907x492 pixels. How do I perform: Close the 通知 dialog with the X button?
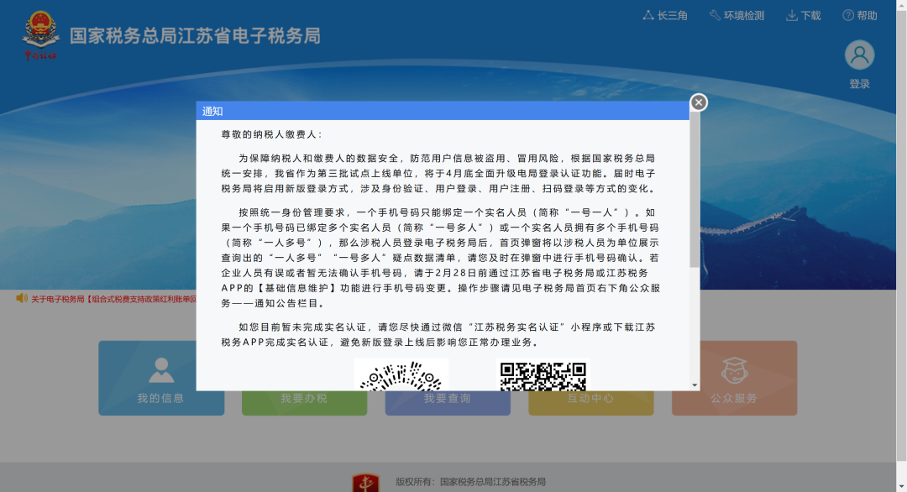[x=698, y=102]
